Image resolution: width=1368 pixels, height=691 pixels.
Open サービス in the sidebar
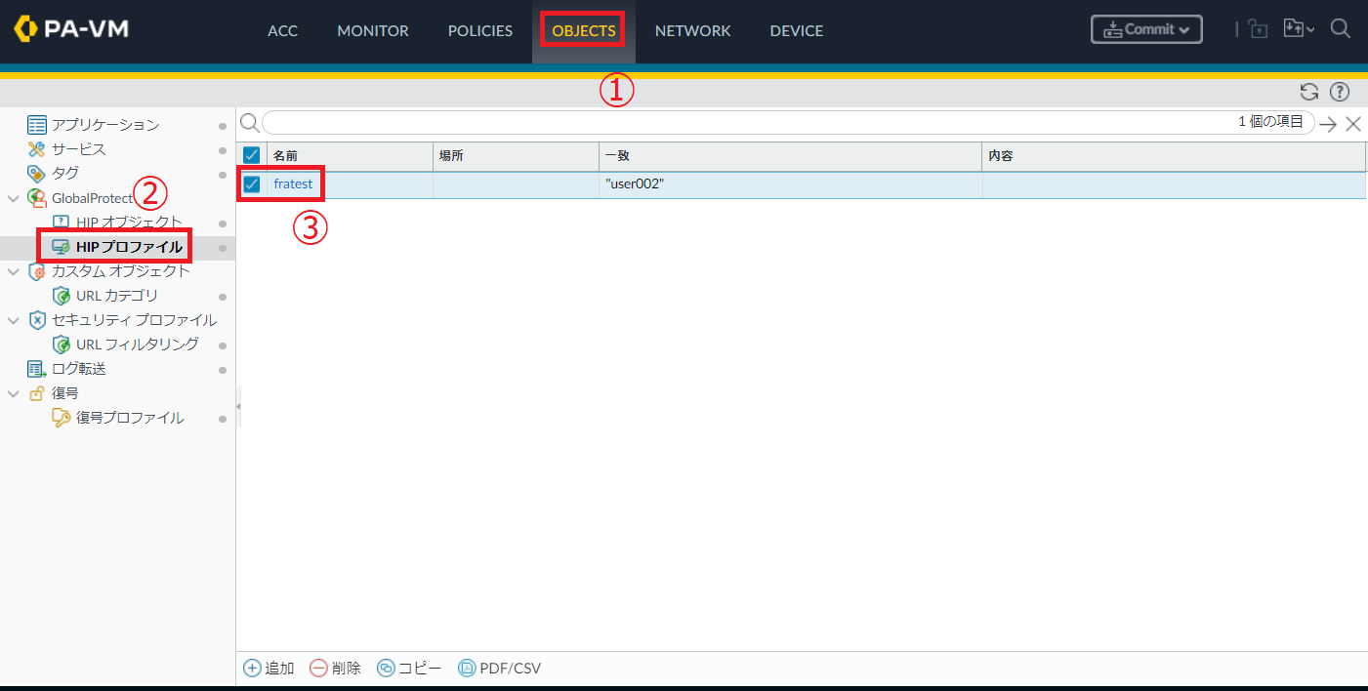[79, 149]
